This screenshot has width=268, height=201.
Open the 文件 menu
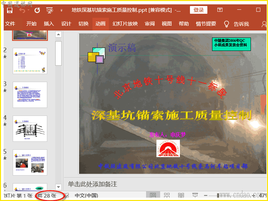(x=10, y=24)
